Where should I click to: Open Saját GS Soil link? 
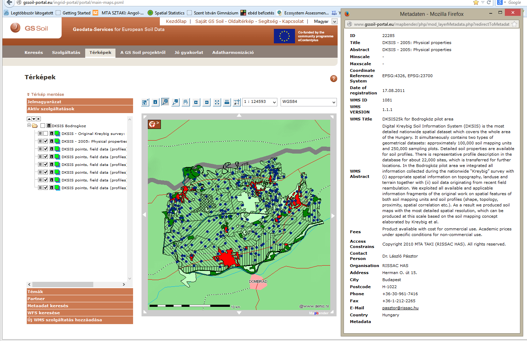coord(209,21)
